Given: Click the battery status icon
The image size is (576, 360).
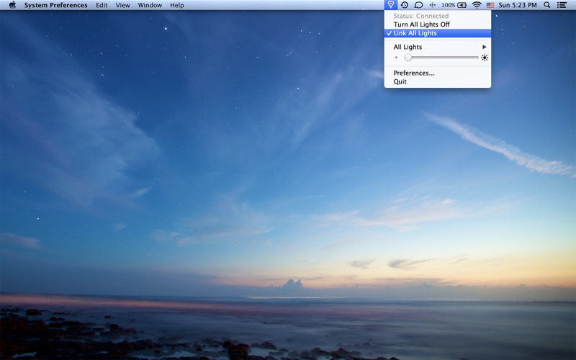Looking at the screenshot, I should coord(462,5).
